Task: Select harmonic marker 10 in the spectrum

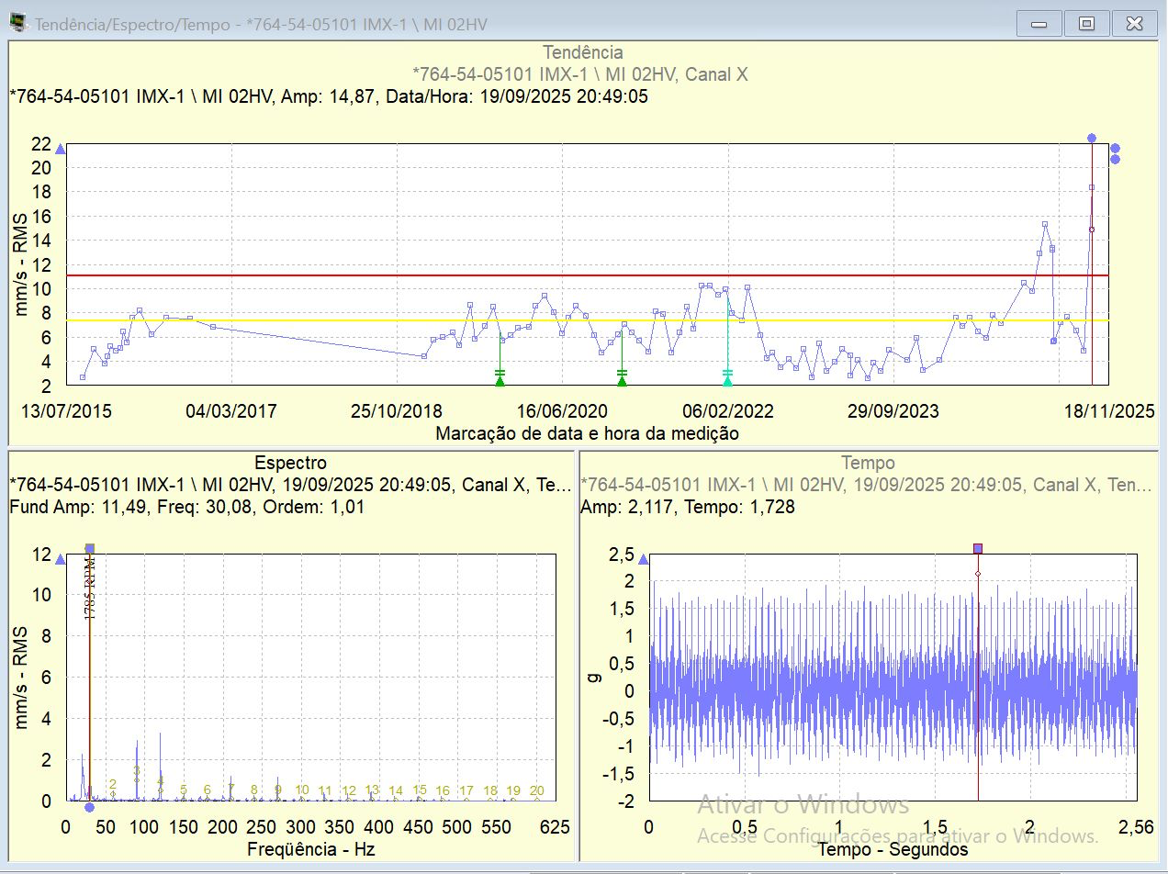Action: [x=302, y=790]
